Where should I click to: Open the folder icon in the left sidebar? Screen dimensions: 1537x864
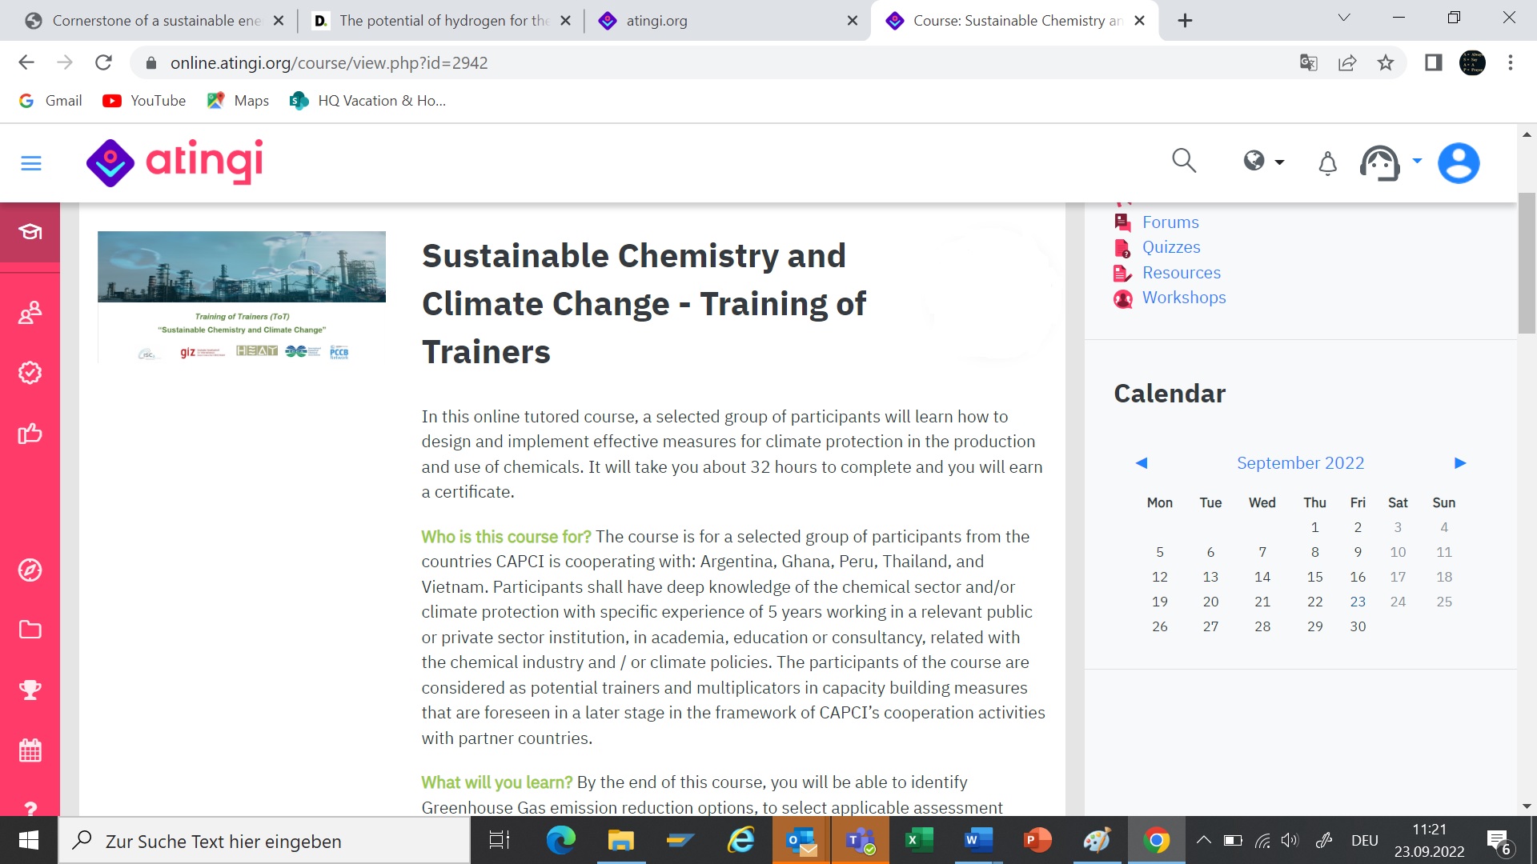pyautogui.click(x=30, y=630)
